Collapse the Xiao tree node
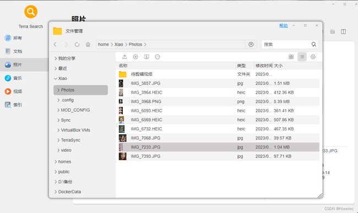 [56, 79]
